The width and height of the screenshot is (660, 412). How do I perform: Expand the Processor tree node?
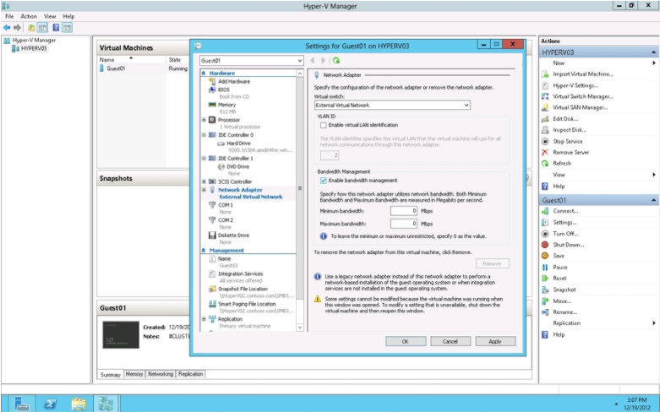pyautogui.click(x=204, y=120)
